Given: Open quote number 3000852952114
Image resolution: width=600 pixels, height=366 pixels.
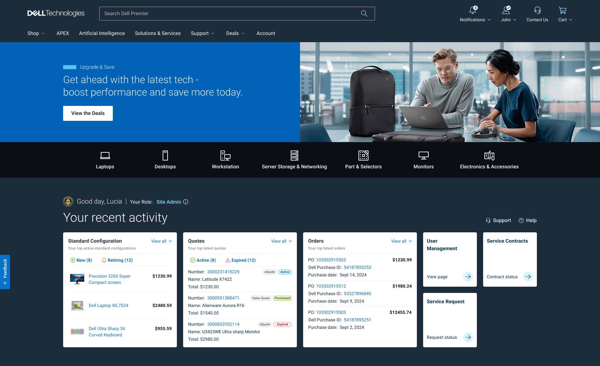Looking at the screenshot, I should click(223, 324).
